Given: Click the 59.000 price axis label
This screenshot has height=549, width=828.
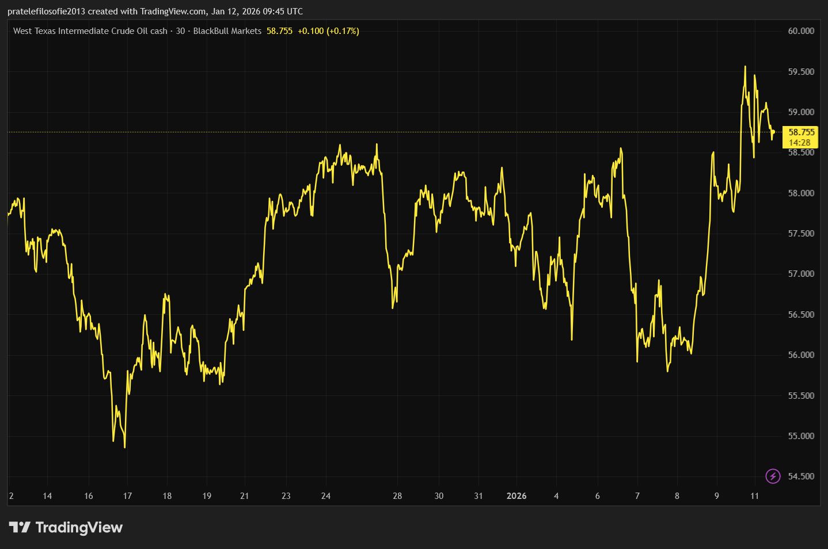Looking at the screenshot, I should [x=801, y=112].
